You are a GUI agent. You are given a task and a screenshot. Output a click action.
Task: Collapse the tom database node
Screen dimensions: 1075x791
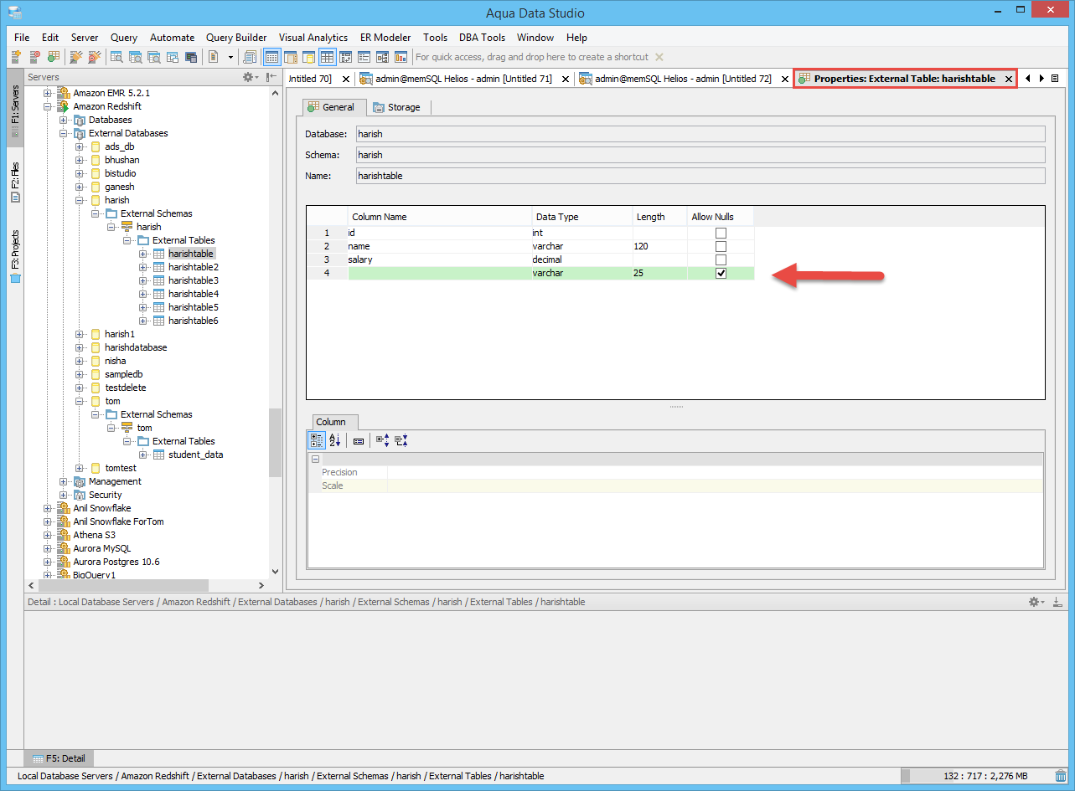coord(80,401)
